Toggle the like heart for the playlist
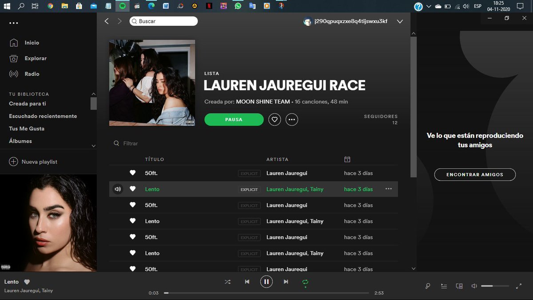 [x=274, y=120]
